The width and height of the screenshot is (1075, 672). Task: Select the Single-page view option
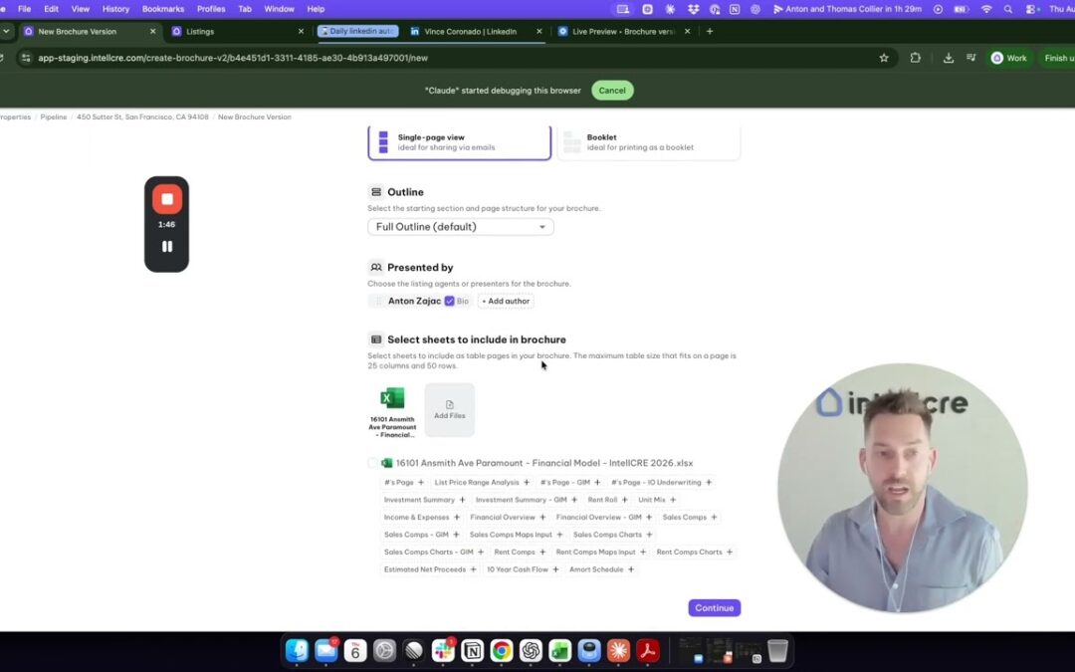[x=459, y=142]
